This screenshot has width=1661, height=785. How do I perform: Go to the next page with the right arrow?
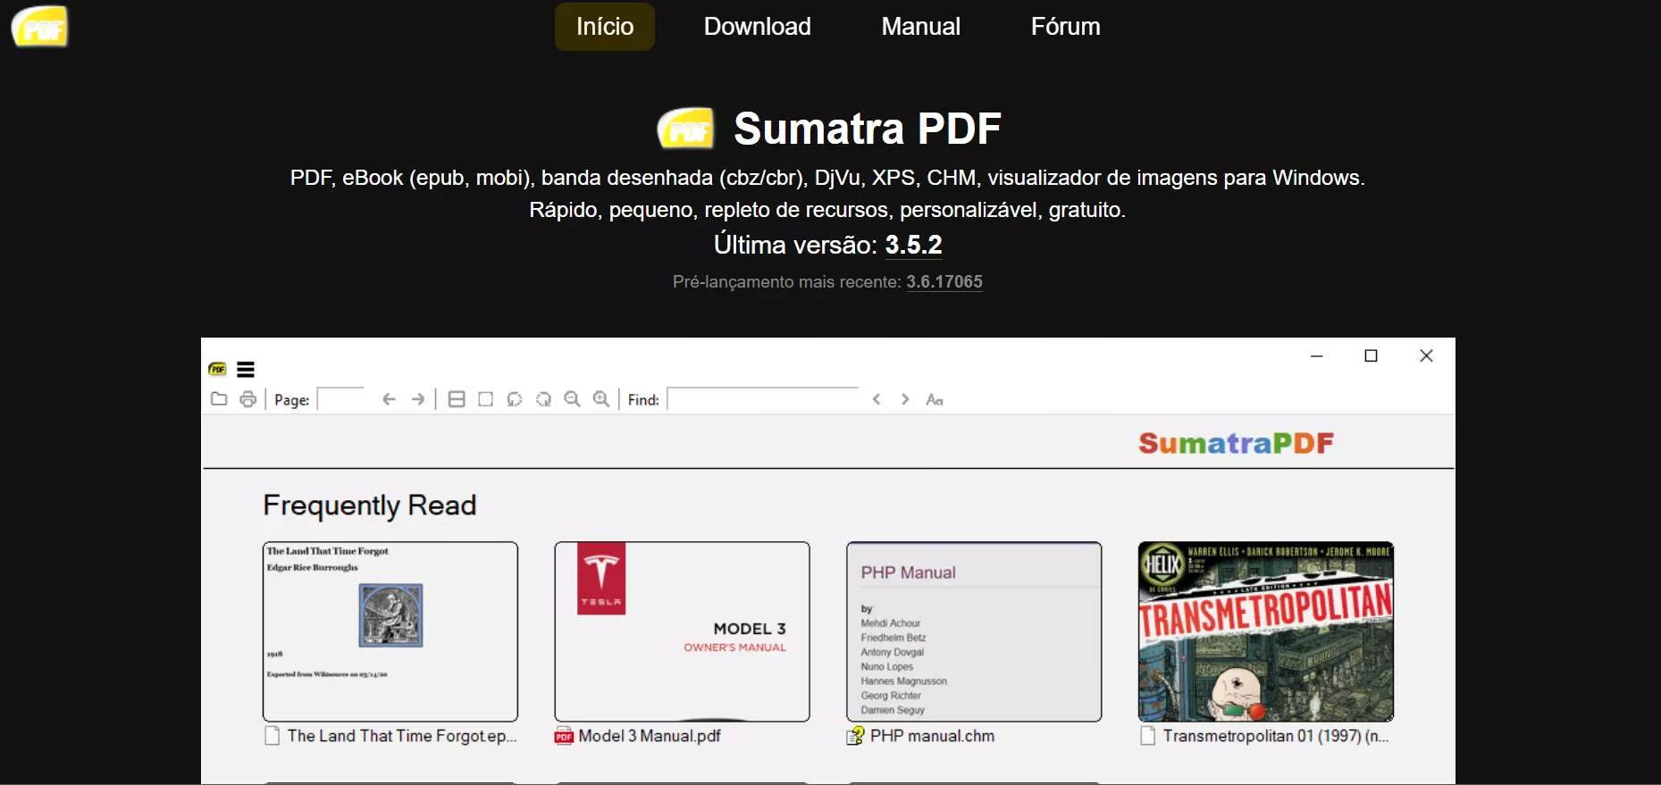tap(418, 399)
